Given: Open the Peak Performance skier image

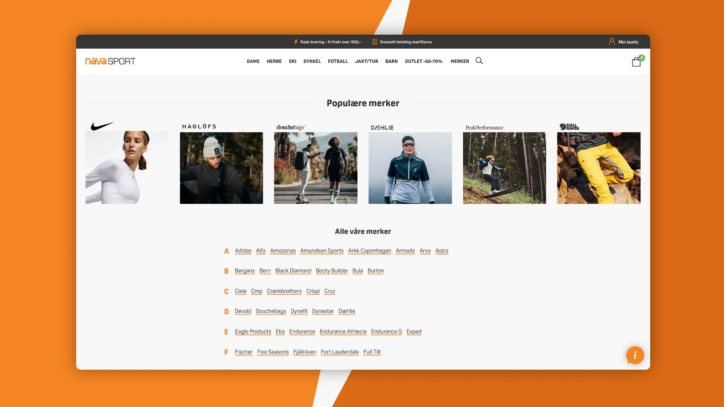Looking at the screenshot, I should tap(504, 168).
